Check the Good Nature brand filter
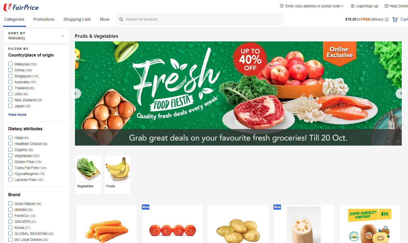This screenshot has height=243, width=408. click(x=10, y=203)
